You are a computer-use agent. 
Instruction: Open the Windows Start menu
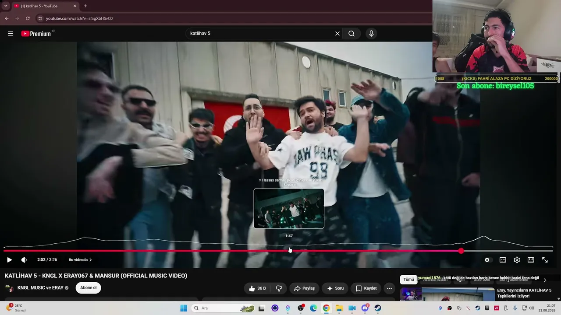tap(184, 308)
